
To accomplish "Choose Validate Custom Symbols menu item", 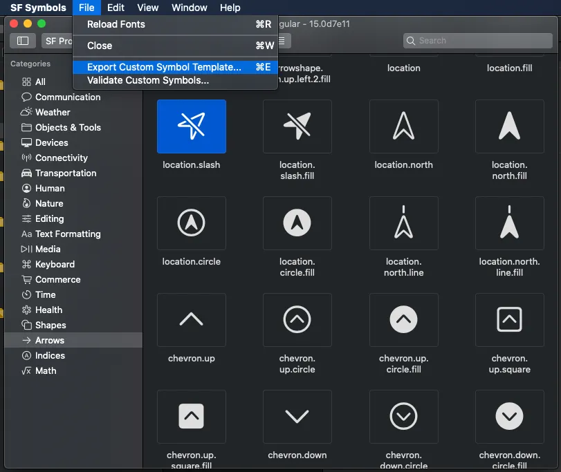I will pos(175,80).
